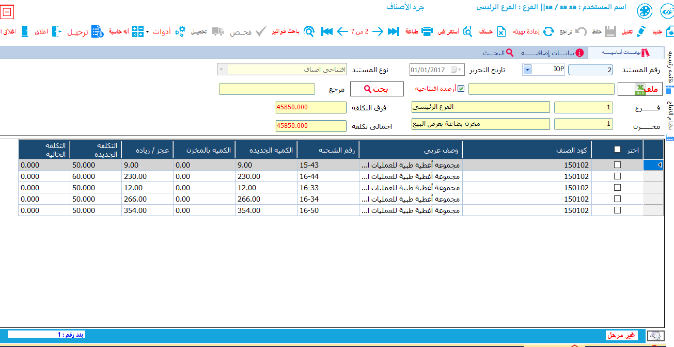Image resolution: width=674 pixels, height=347 pixels.
Task: Click the حفظ (Save) floppy disk icon
Action: [x=610, y=32]
